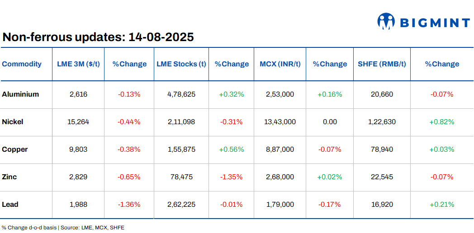Click the Zinc commodity label
Viewport: 474px width, 233px height.
(9, 177)
